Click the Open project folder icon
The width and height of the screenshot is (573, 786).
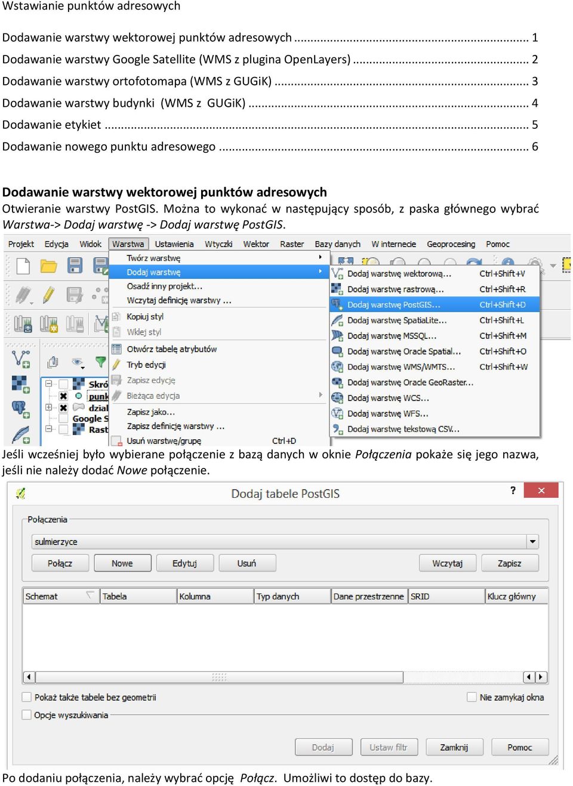tap(48, 266)
